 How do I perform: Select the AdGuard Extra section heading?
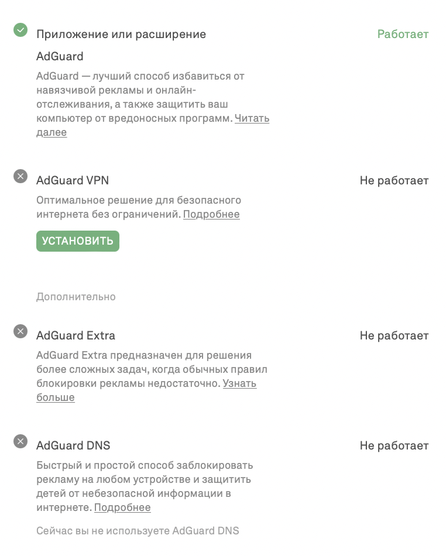(76, 335)
